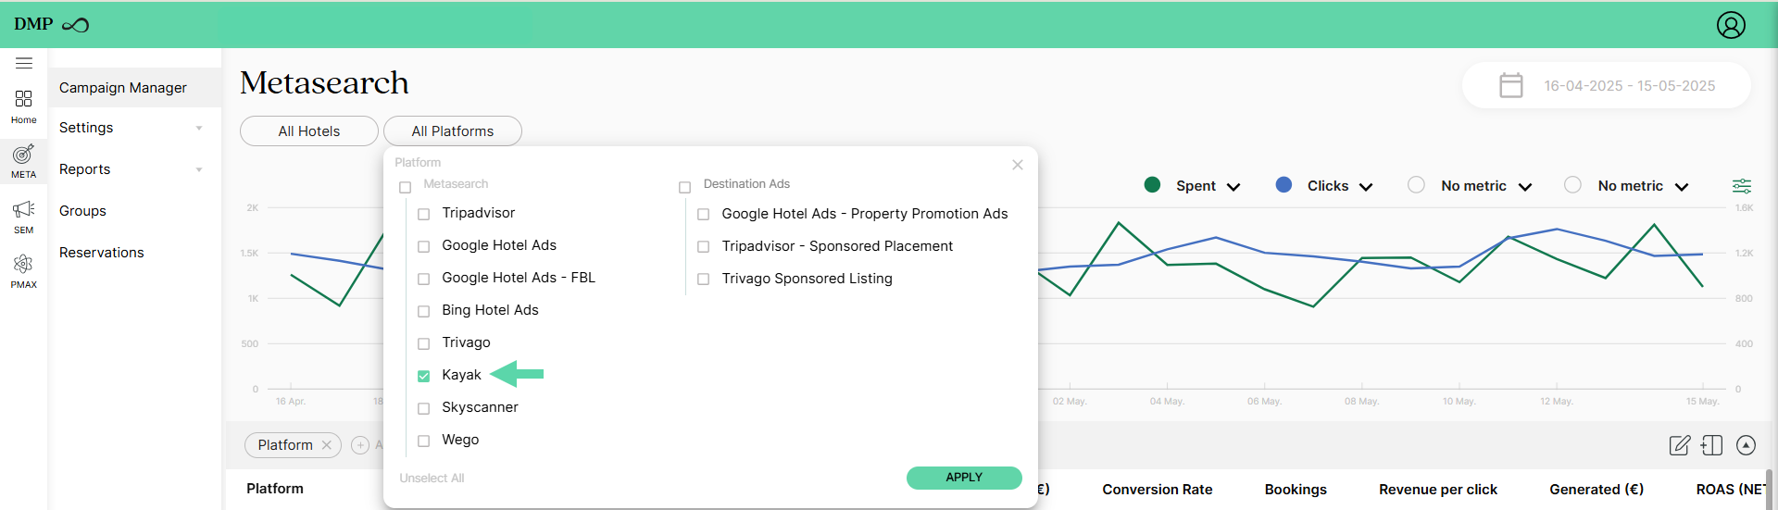Open the SEM megaphone section
The width and height of the screenshot is (1778, 510).
coord(24,217)
